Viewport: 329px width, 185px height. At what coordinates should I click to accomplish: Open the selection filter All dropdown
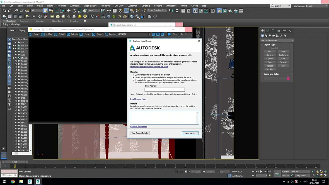click(37, 10)
